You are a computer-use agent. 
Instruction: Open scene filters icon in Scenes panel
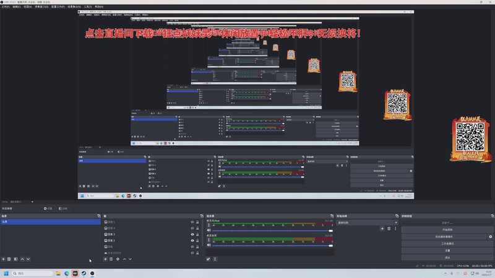coord(15,259)
